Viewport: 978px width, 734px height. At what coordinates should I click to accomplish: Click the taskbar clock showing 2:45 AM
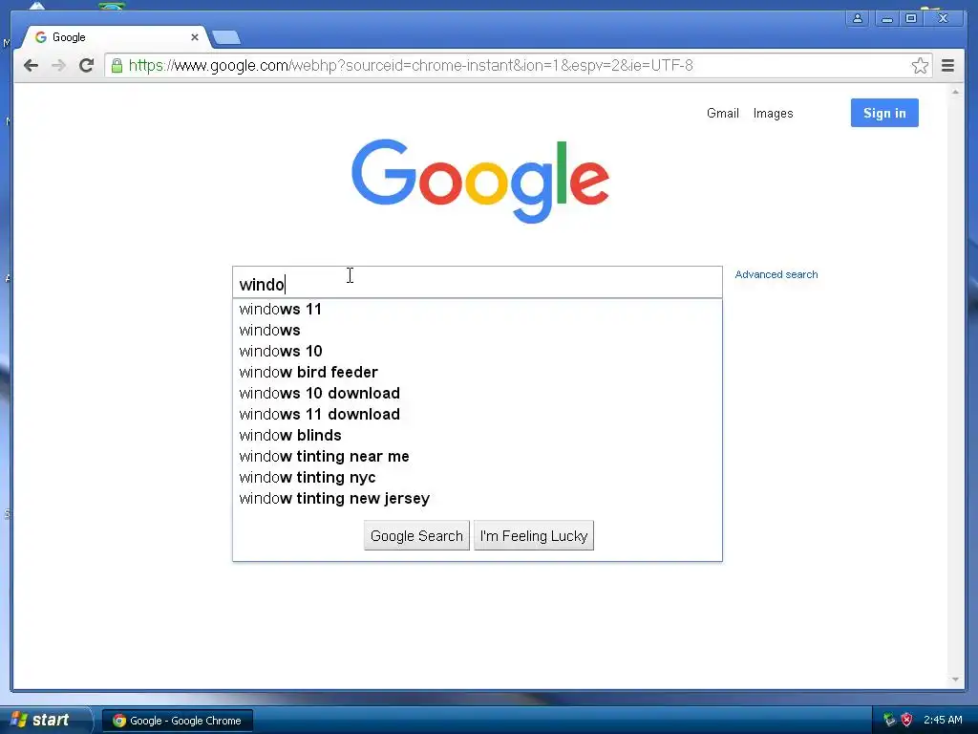click(943, 720)
